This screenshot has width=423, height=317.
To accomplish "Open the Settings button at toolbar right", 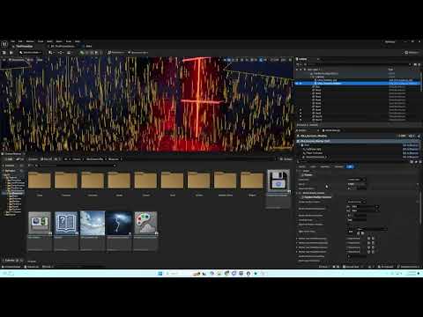I will coord(412,53).
